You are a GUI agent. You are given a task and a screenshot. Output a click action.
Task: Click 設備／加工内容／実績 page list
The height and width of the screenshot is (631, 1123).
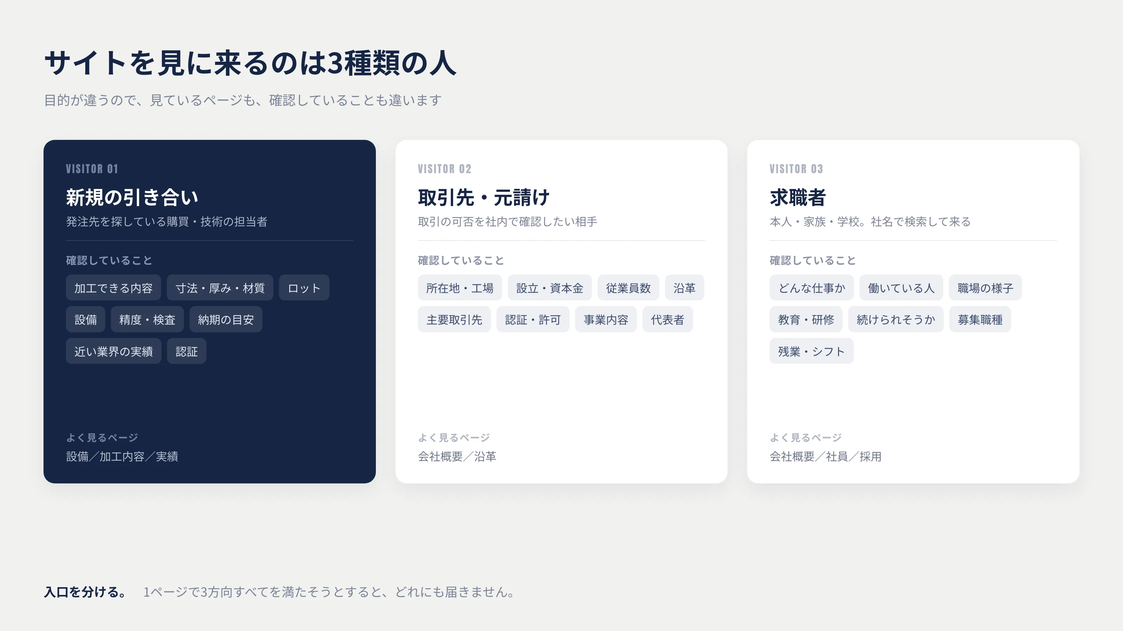[x=122, y=456]
